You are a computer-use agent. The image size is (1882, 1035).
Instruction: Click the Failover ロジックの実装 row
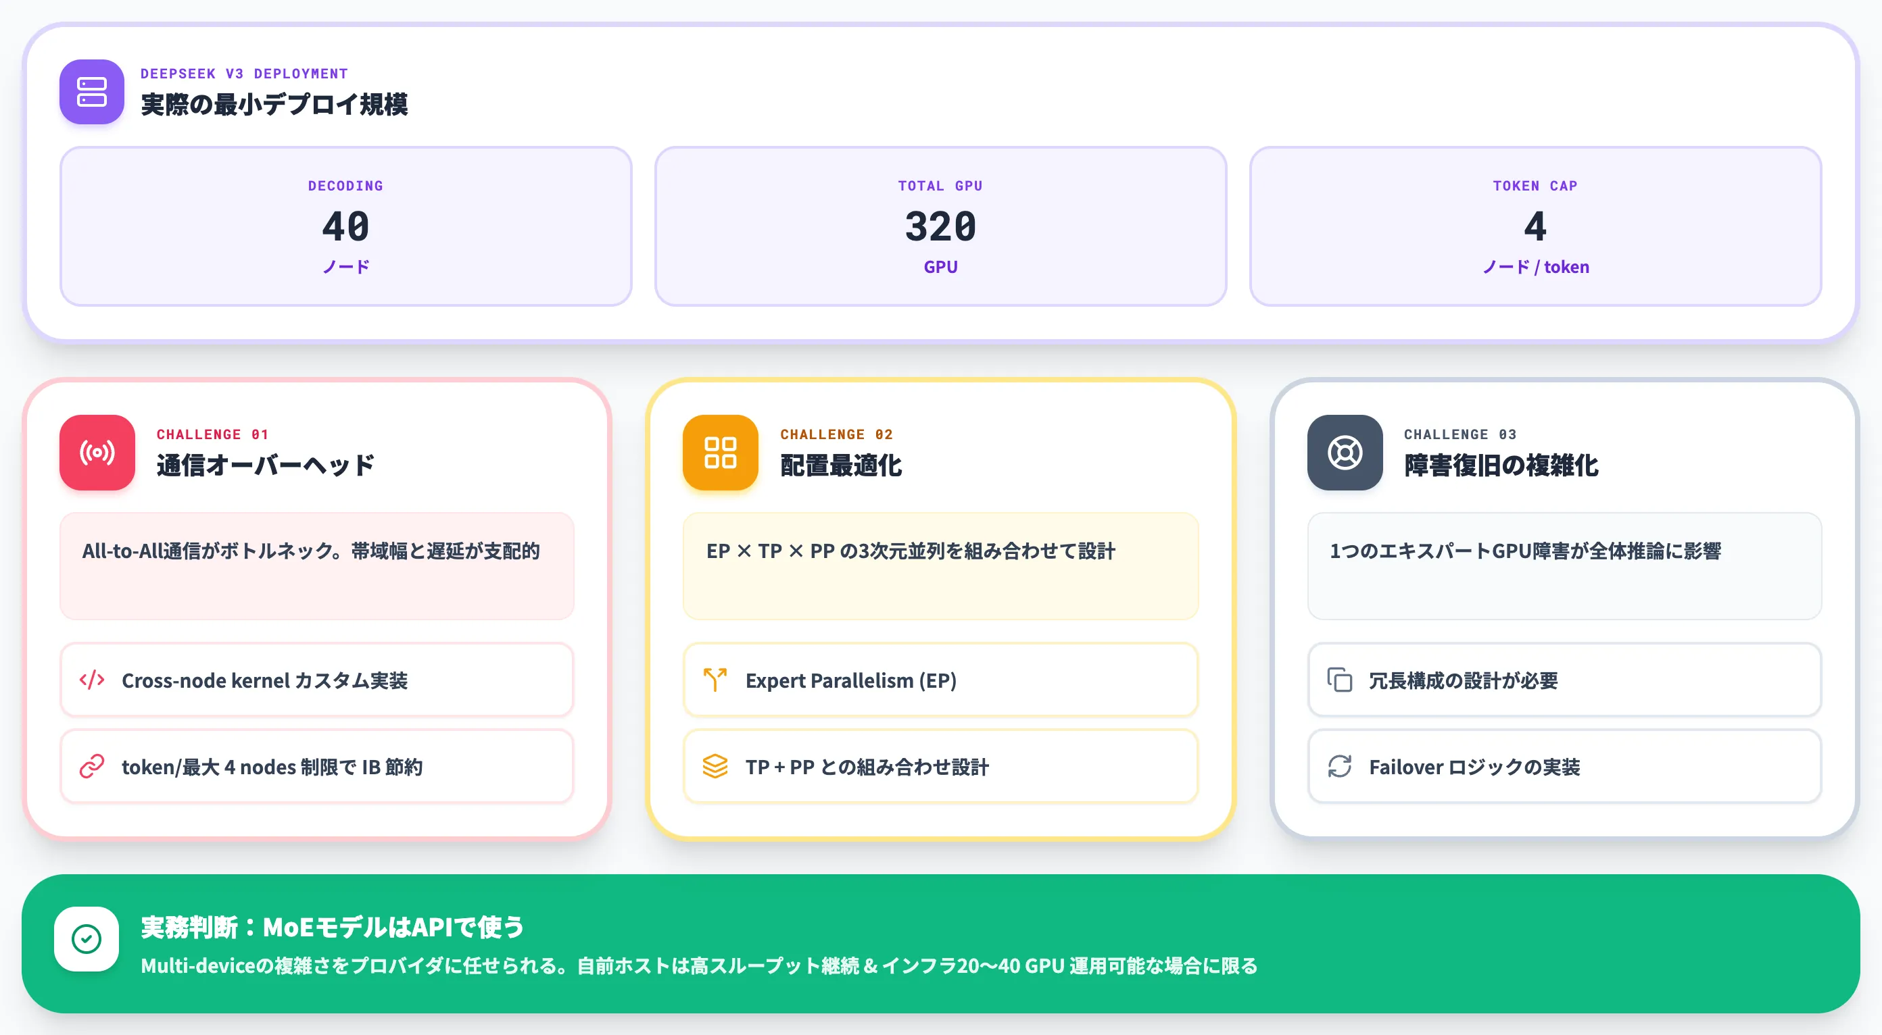[1565, 766]
